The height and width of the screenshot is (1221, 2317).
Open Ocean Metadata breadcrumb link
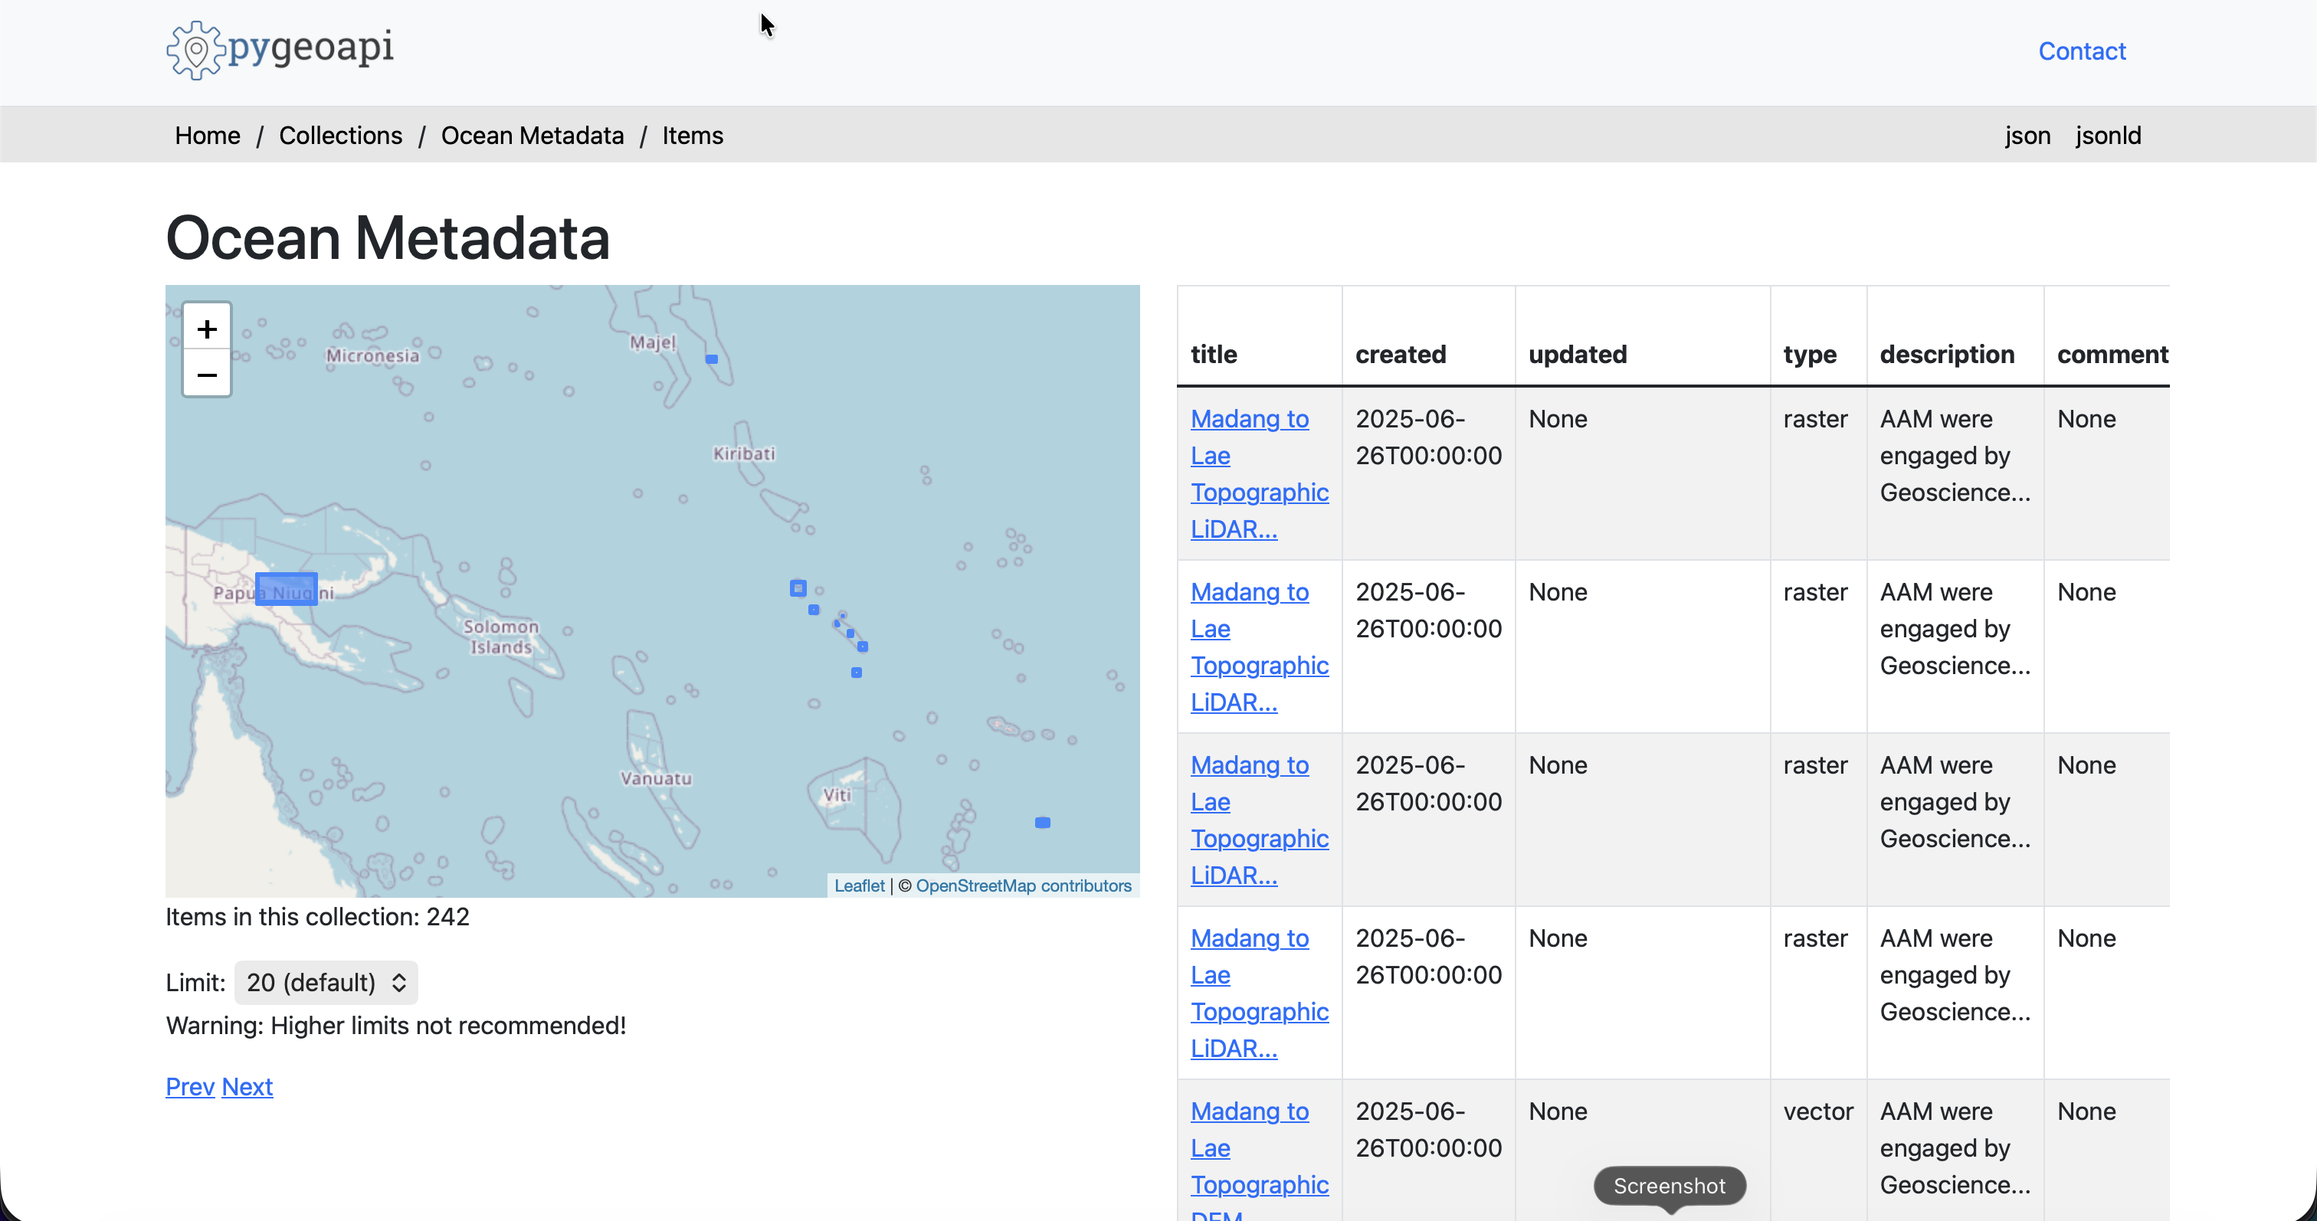point(532,135)
